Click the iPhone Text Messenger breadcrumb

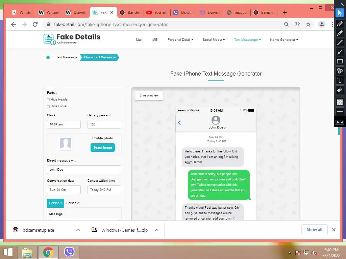coord(100,57)
